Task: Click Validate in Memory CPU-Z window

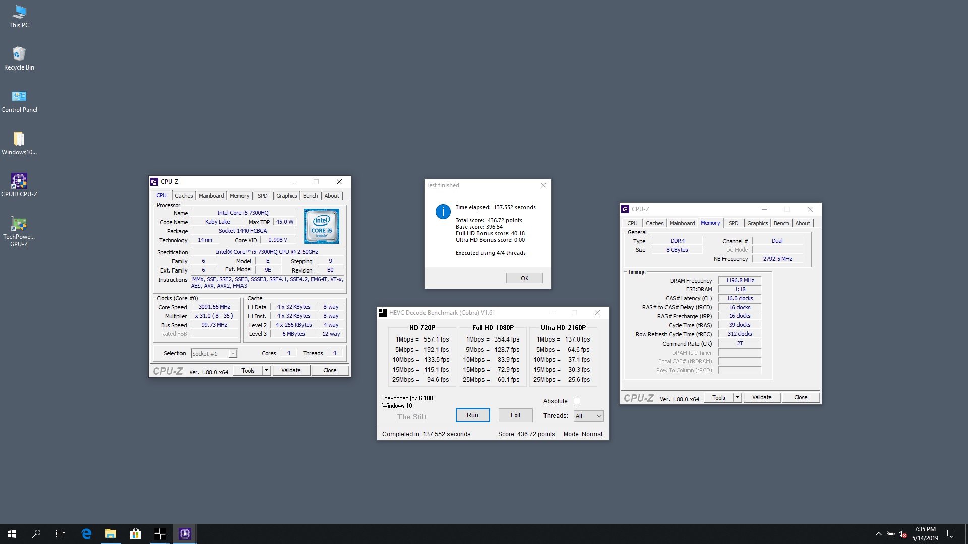Action: (x=762, y=397)
